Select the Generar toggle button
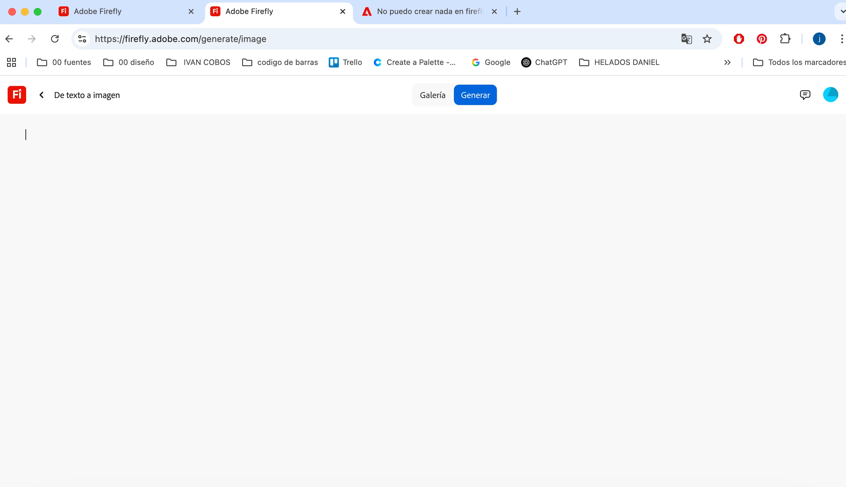 click(x=475, y=95)
